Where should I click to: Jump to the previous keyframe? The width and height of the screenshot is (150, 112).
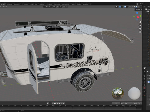coord(55,103)
